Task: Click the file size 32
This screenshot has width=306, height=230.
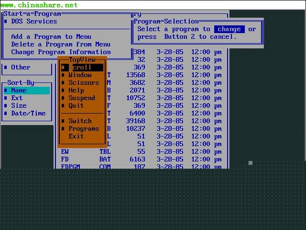Action: tap(142, 59)
